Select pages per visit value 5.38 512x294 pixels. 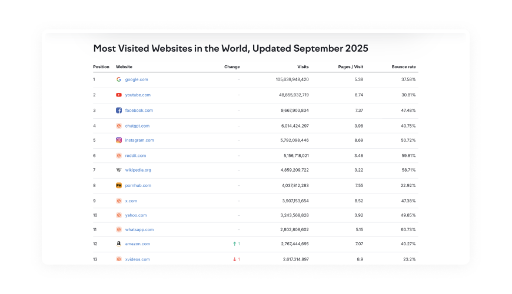point(359,79)
